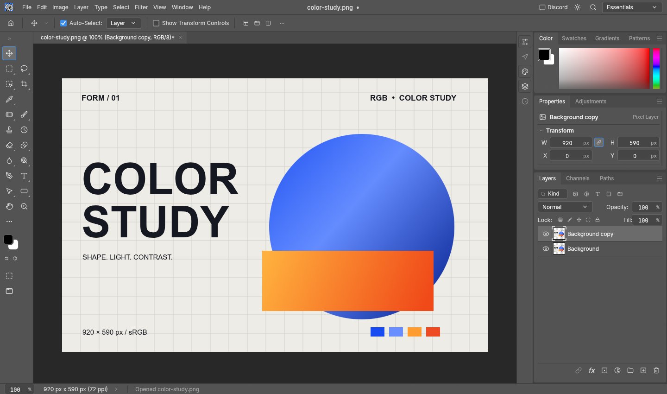Screen dimensions: 667x394
Task: Select the Zoom tool
Action: pyautogui.click(x=24, y=206)
